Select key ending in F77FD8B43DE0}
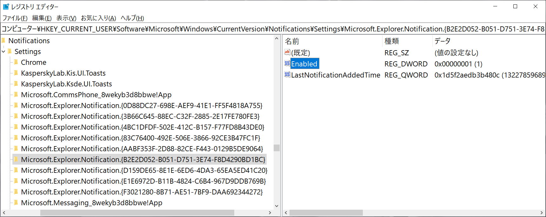546x217 pixels. [x=143, y=127]
